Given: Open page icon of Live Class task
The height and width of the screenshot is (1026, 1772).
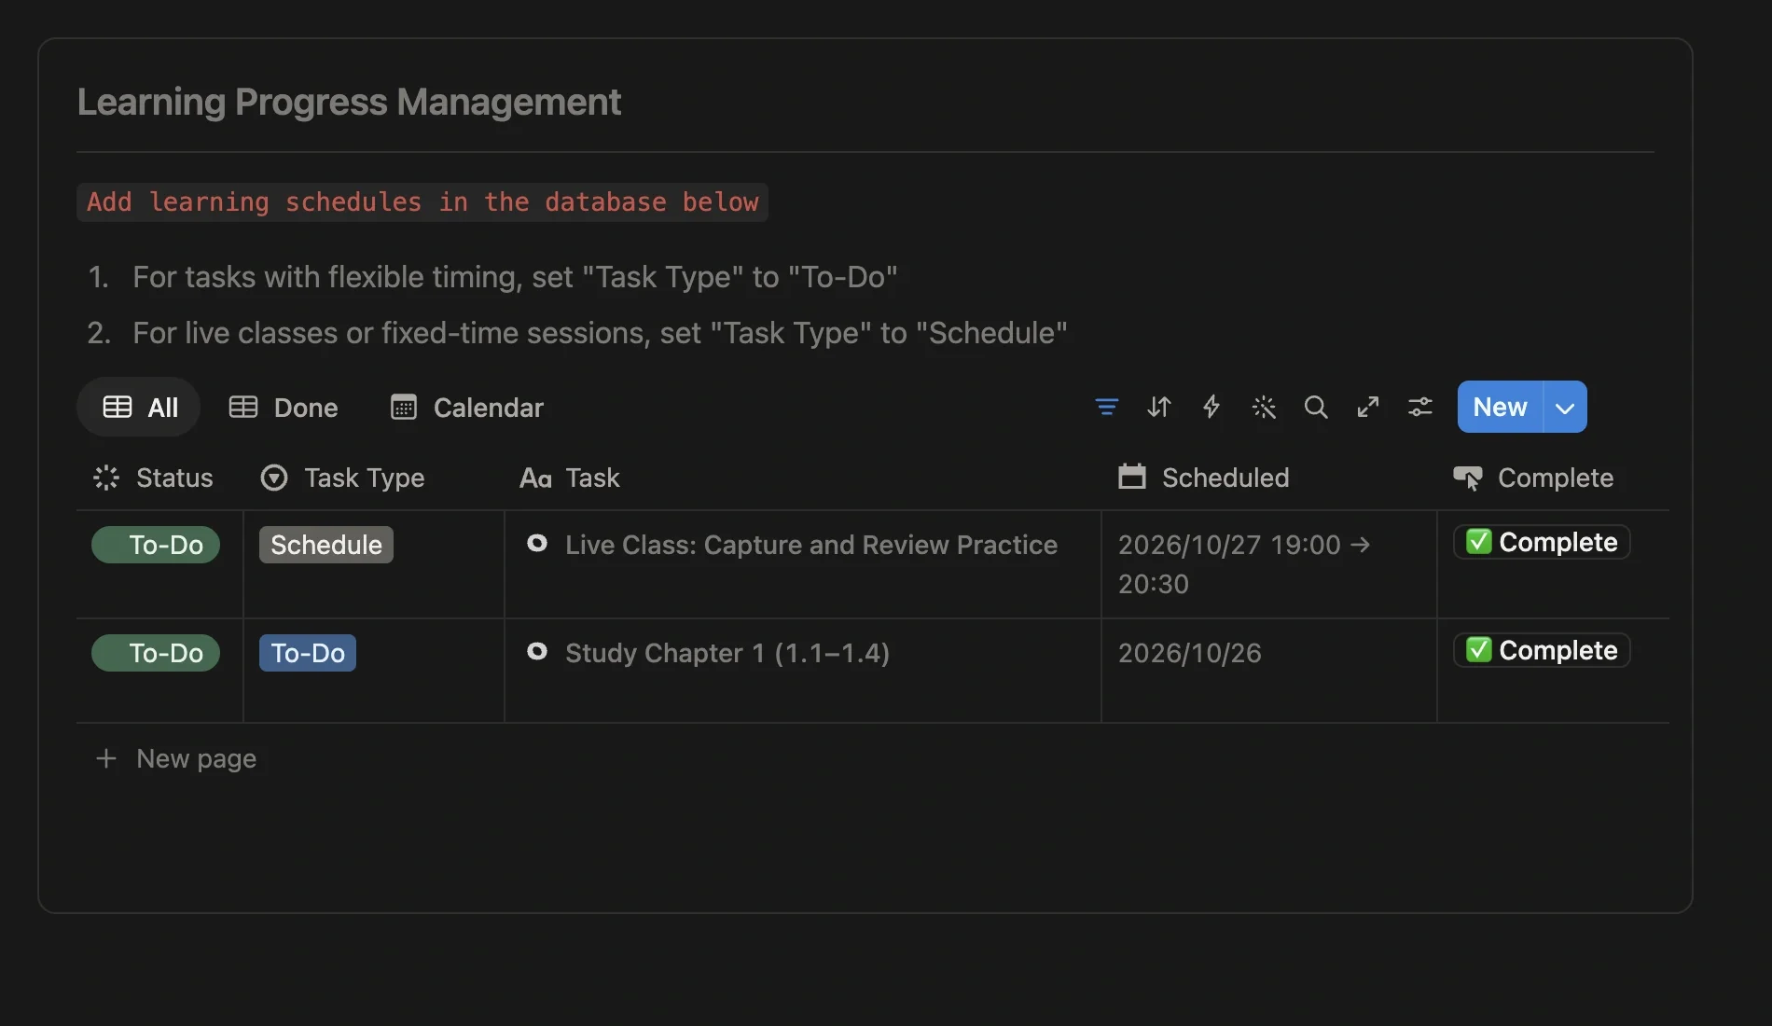Looking at the screenshot, I should [537, 543].
